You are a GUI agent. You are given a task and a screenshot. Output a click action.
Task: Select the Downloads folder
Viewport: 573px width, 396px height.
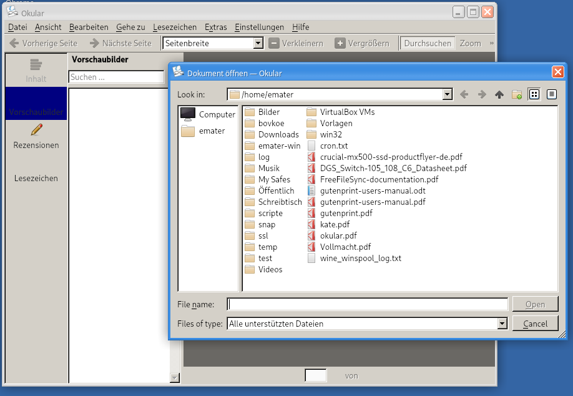(x=278, y=134)
